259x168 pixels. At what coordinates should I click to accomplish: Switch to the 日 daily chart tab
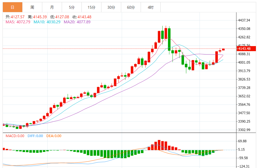12,7
